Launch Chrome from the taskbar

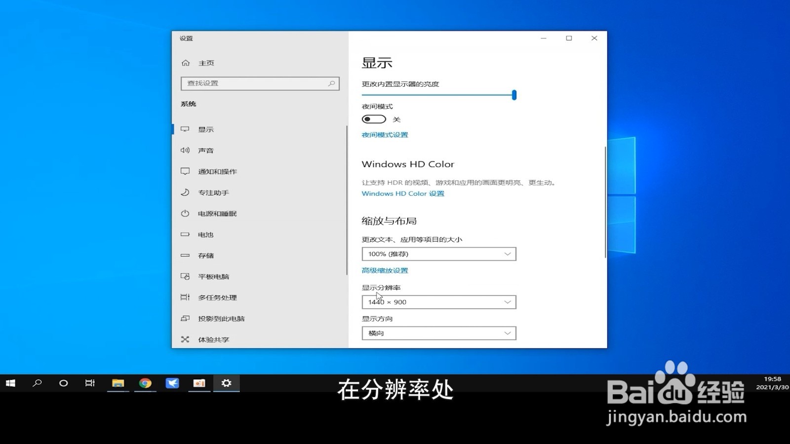point(145,383)
